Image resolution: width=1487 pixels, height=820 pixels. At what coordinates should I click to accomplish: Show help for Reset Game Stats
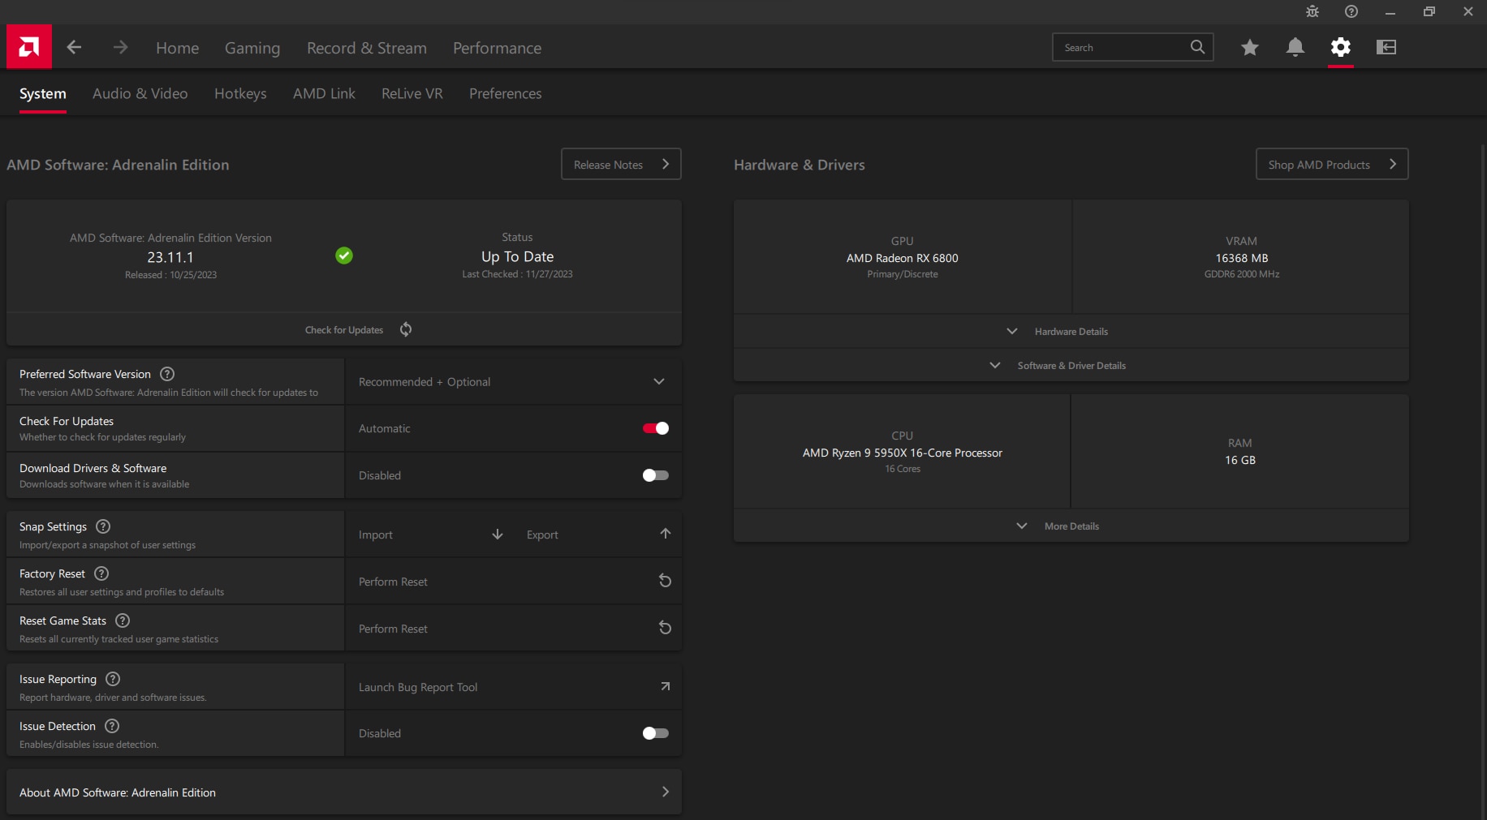[123, 620]
